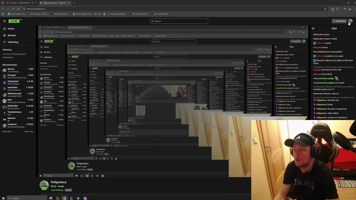Click the Peligostory streamer avatar

point(44,185)
